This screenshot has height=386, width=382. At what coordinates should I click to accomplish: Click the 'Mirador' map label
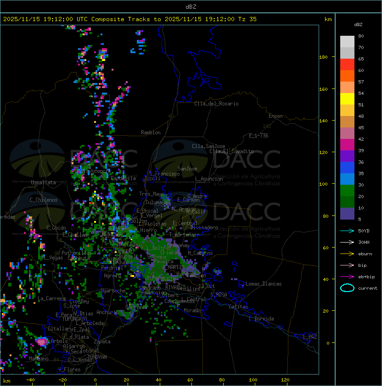(x=193, y=310)
